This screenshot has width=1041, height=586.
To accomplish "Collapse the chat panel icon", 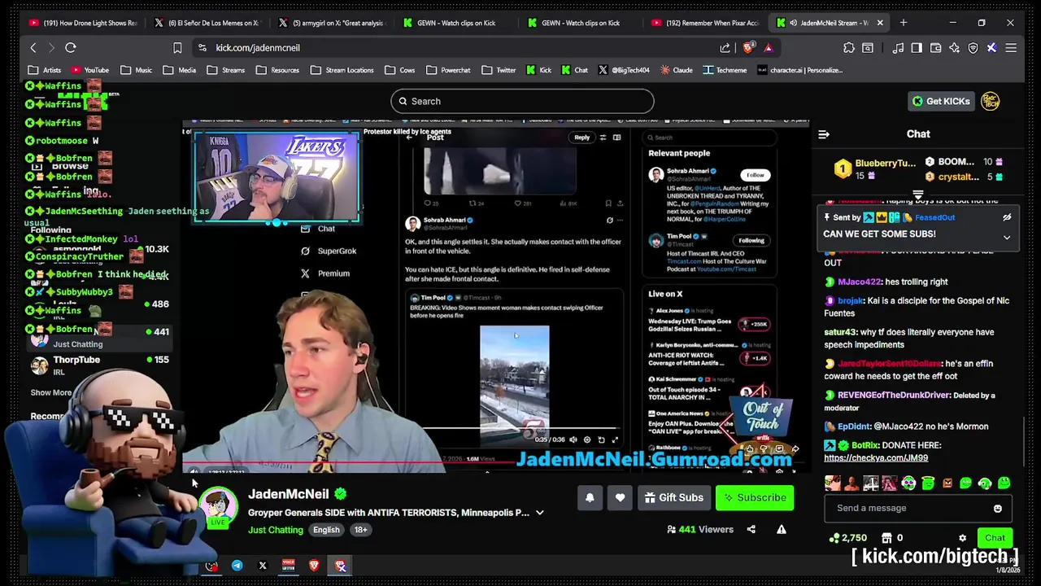I will (824, 134).
